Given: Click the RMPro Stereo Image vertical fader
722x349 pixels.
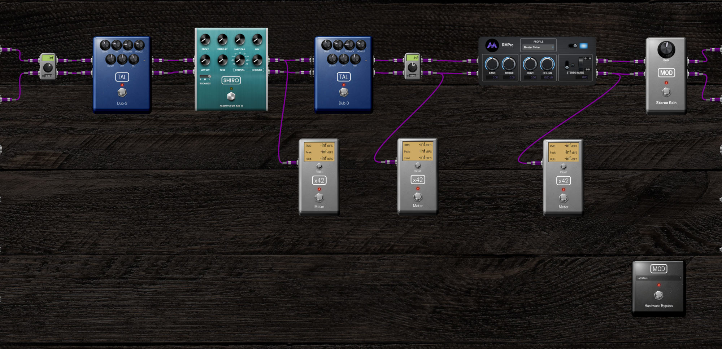Looking at the screenshot, I should point(580,63).
